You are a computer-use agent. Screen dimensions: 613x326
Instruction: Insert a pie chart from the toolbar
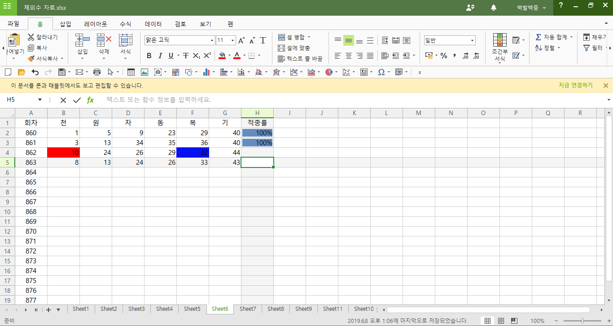[x=329, y=72]
